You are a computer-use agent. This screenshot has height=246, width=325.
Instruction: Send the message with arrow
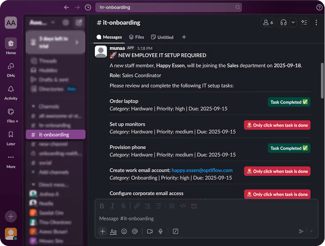tap(301, 231)
